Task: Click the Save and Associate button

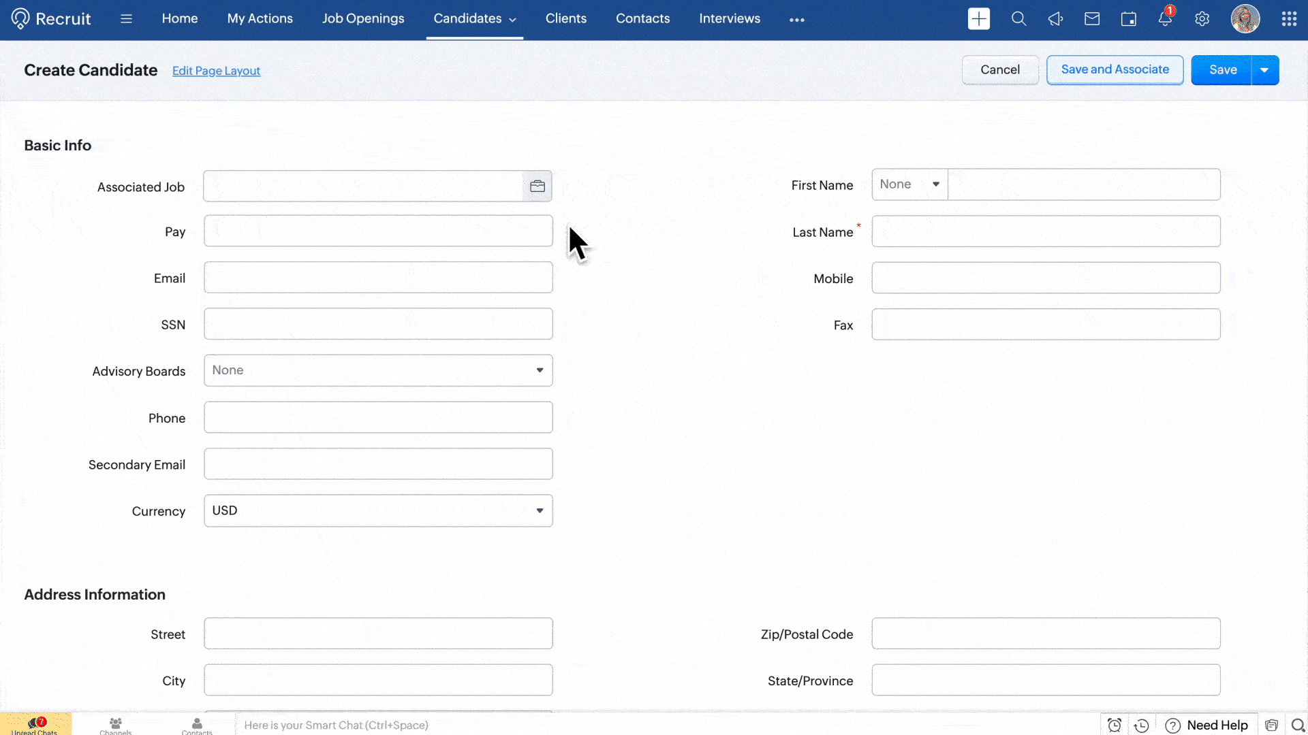Action: point(1115,70)
